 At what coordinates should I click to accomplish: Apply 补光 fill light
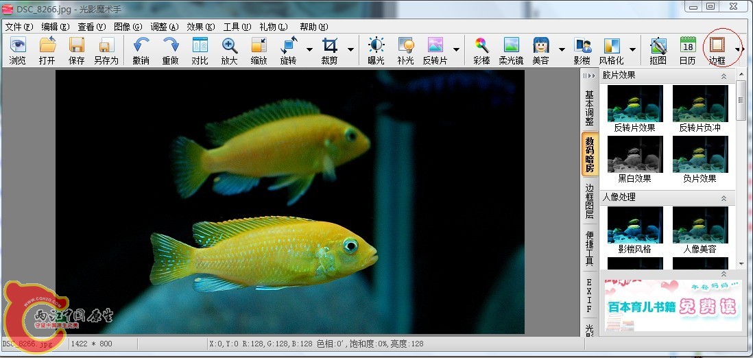click(406, 51)
